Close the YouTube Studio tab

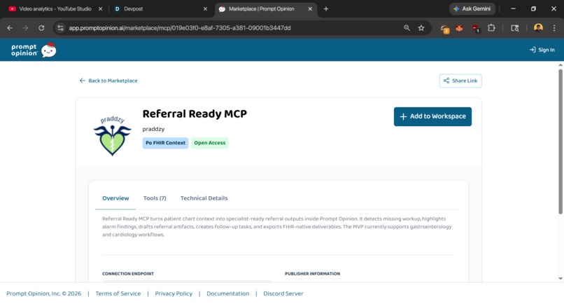(x=100, y=9)
